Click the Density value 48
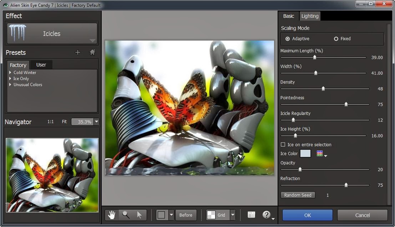The height and width of the screenshot is (227, 395). click(x=380, y=89)
